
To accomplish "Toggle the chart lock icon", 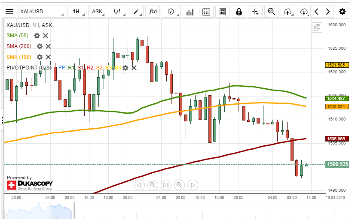I will point(239,12).
